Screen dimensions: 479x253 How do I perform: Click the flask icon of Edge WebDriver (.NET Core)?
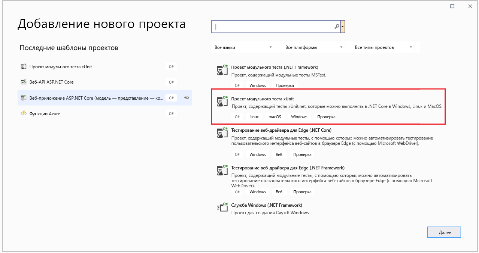coord(222,133)
